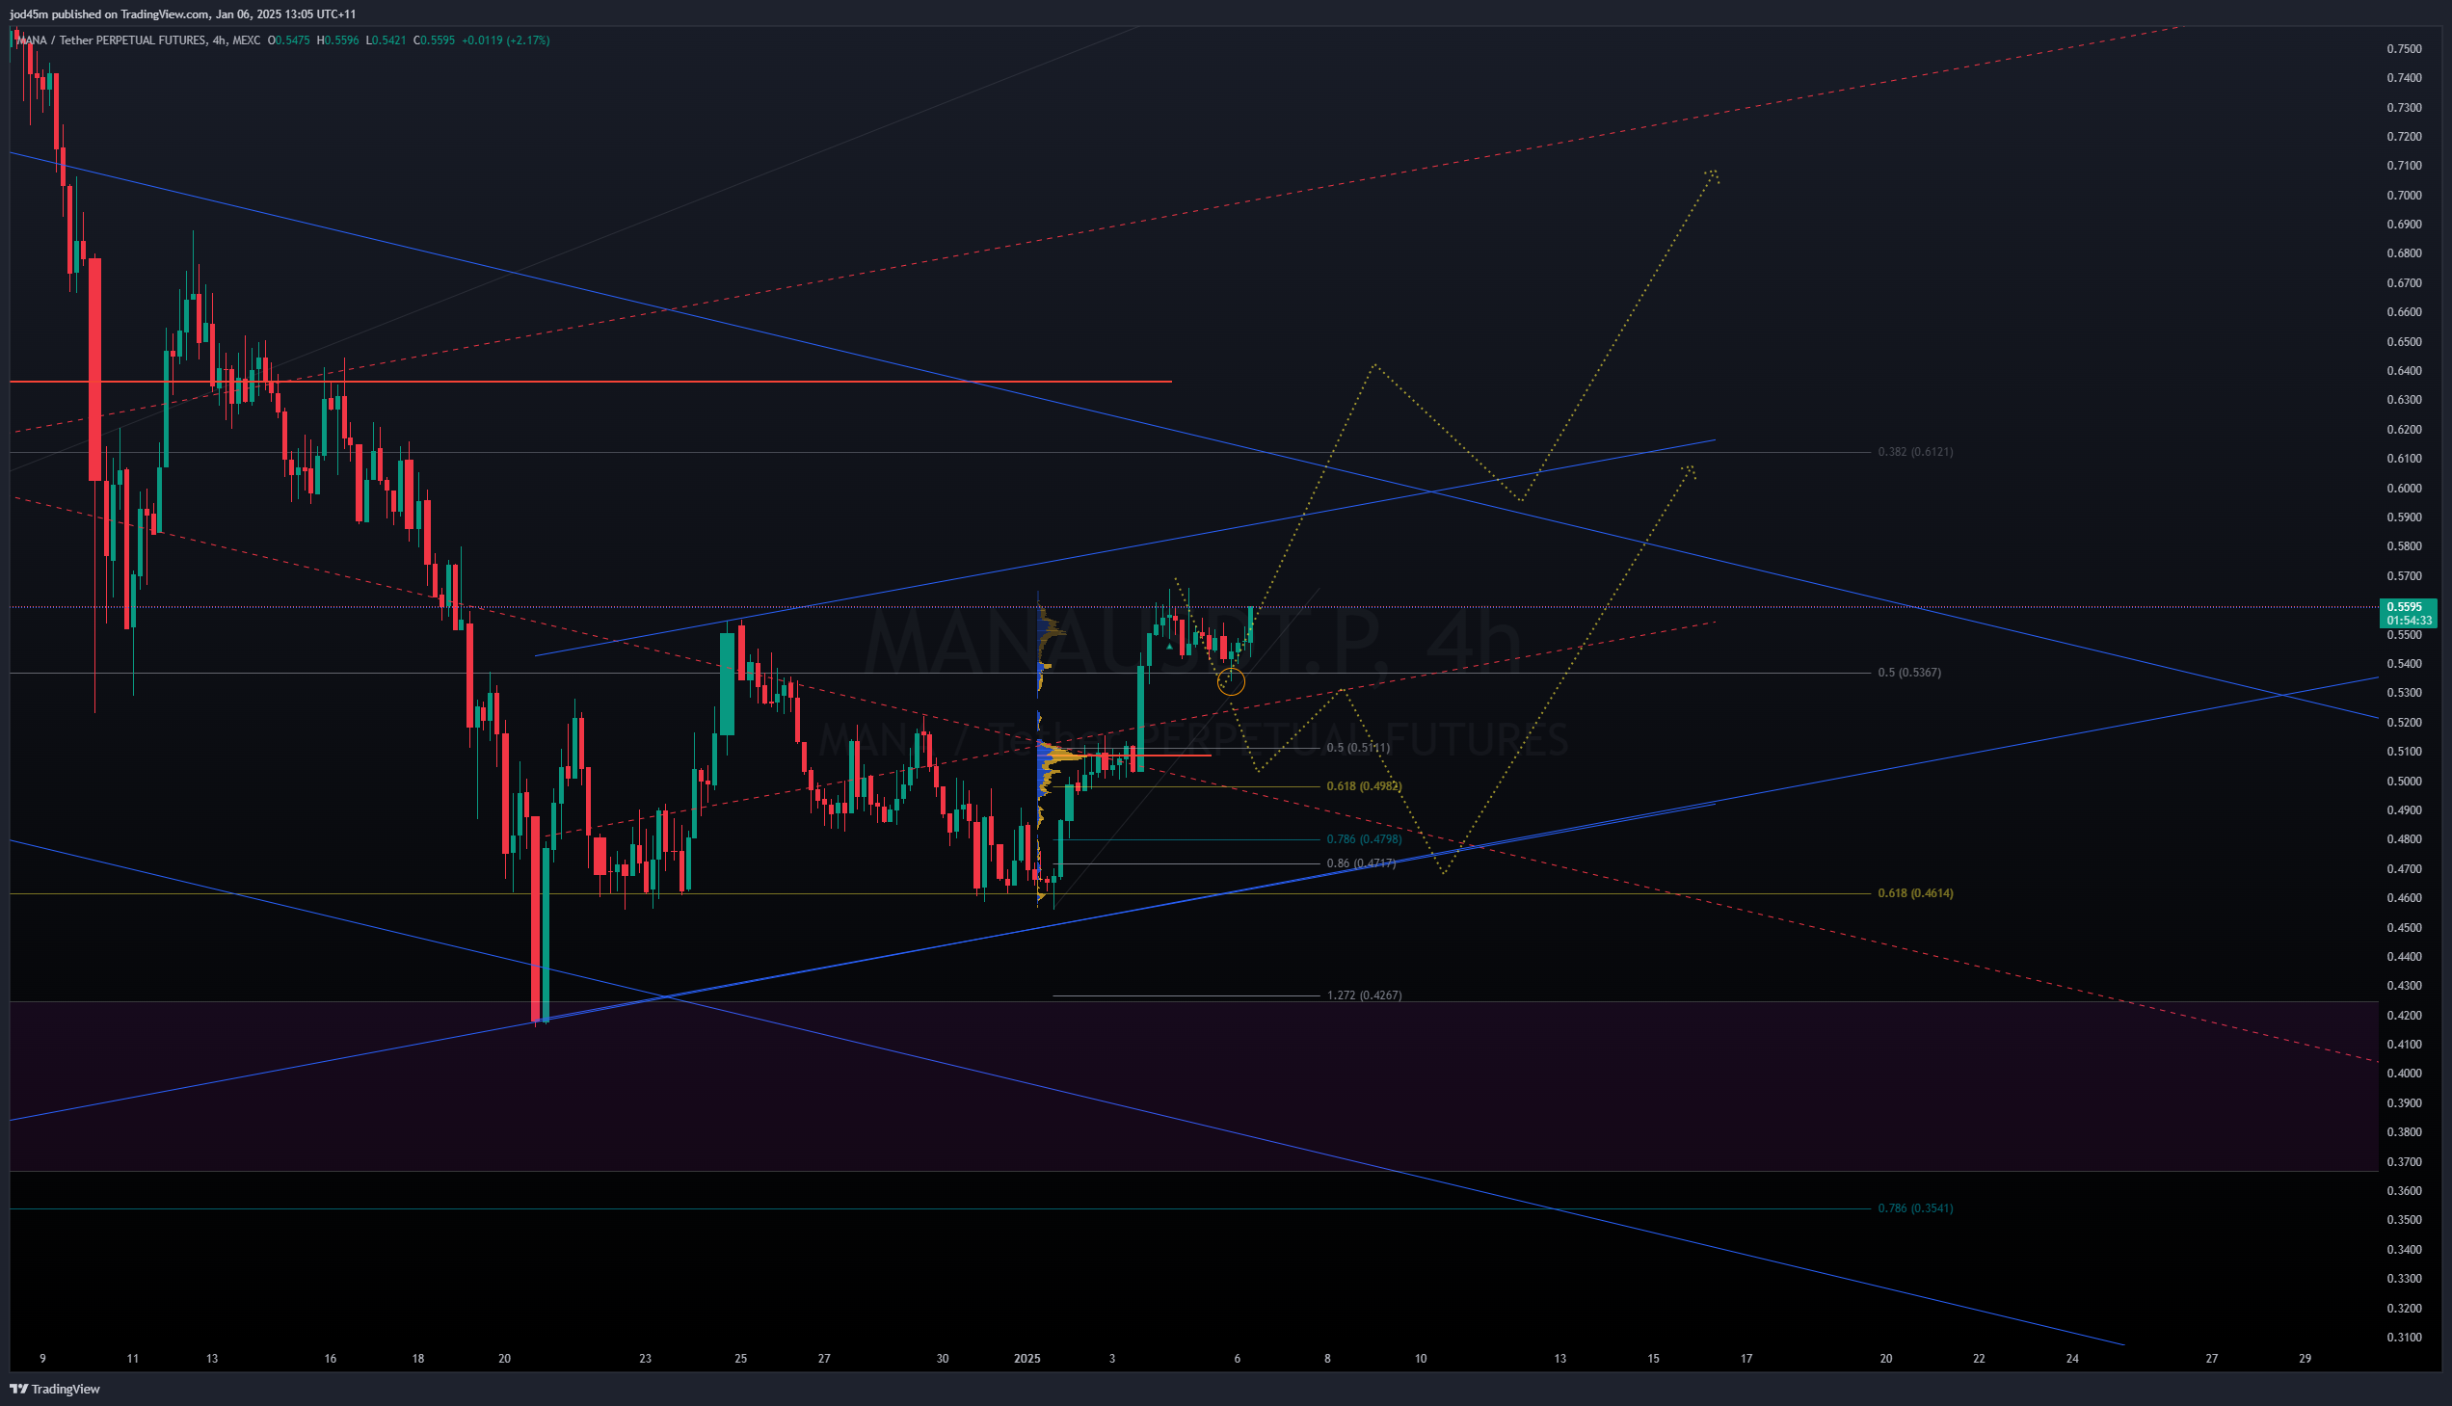The width and height of the screenshot is (2452, 1406).
Task: Click the 0.3500 price axis label
Action: [2404, 1220]
